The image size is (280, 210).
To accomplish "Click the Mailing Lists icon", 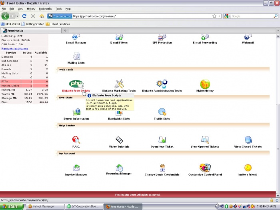I will pyautogui.click(x=76, y=56).
